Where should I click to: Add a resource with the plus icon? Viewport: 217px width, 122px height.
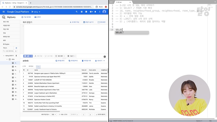tap(16, 48)
